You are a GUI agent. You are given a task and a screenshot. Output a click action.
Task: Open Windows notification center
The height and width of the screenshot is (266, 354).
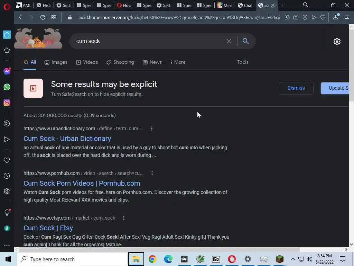point(343,259)
